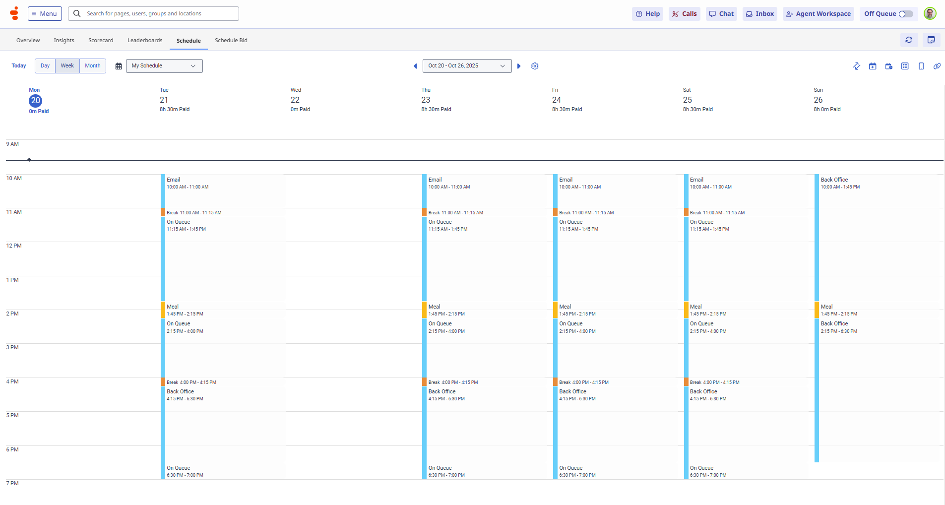Click Thursday's On Queue 2:15 PM activity
The height and width of the screenshot is (505, 945).
point(484,348)
